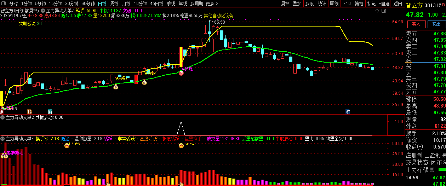Expand 主力异动大单F indicator dropdown arrow
Screen dimensions: 446x186
(x=2, y=139)
